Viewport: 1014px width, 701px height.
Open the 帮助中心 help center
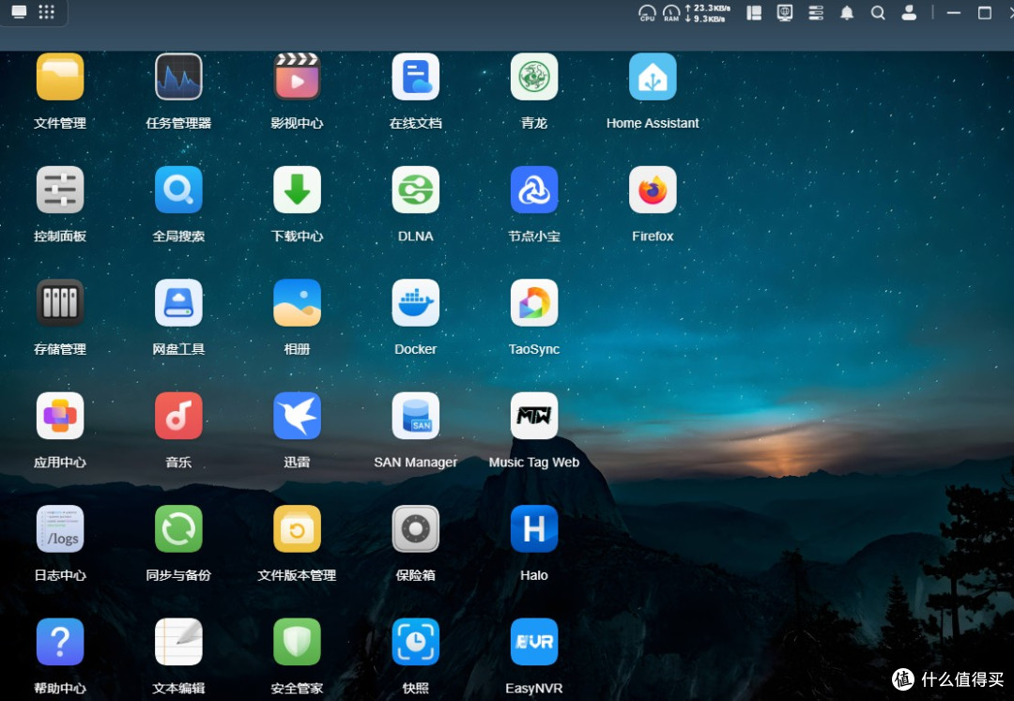[60, 642]
